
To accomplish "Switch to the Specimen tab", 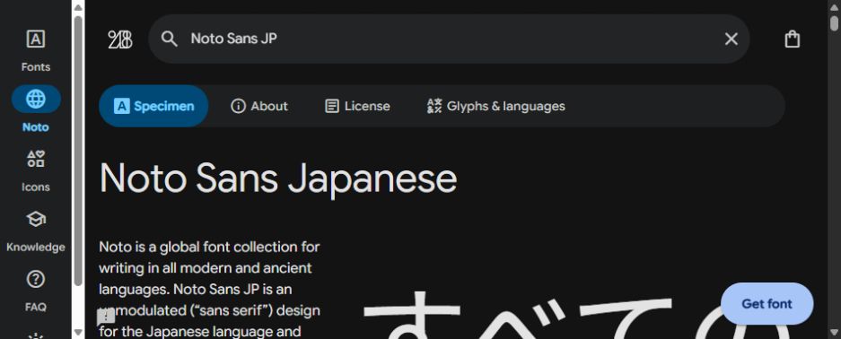I will click(x=154, y=106).
